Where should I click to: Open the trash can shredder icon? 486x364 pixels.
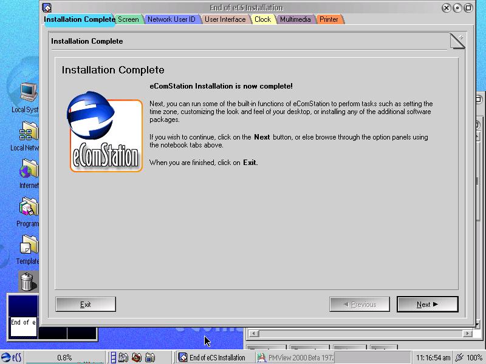tap(27, 281)
